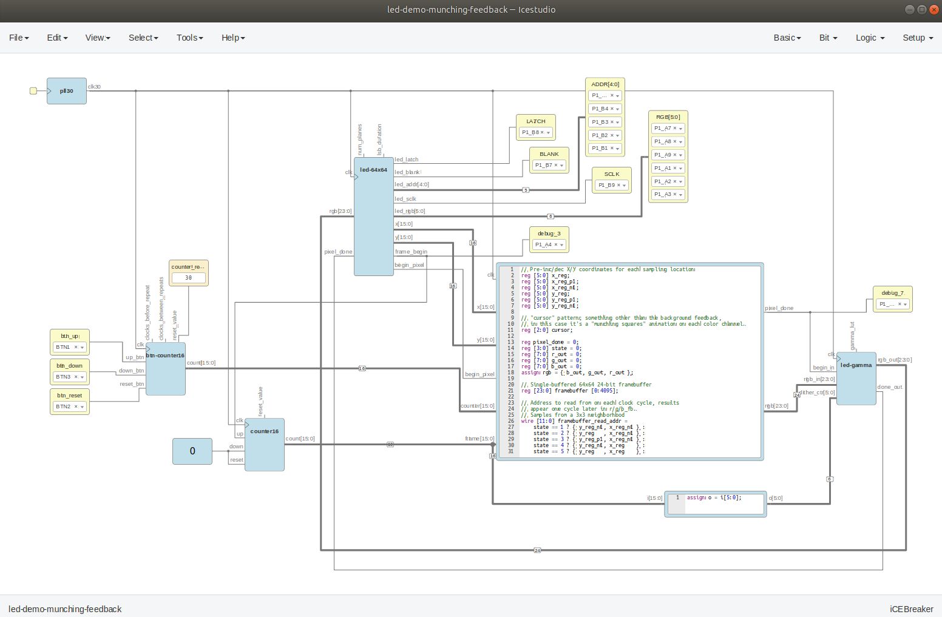Select the pll30 block
Viewport: 942px width, 617px height.
point(67,91)
